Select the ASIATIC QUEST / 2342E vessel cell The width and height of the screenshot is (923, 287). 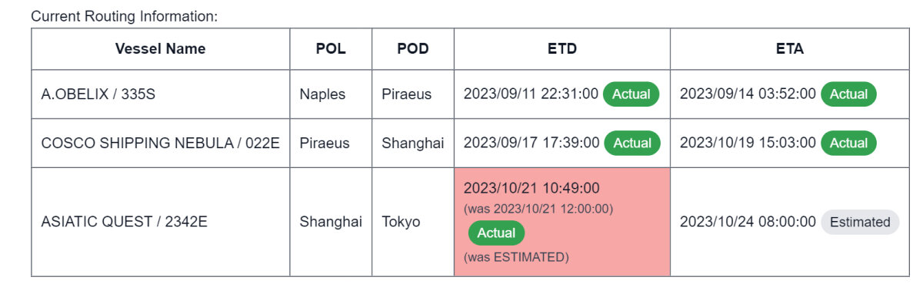[x=160, y=222]
